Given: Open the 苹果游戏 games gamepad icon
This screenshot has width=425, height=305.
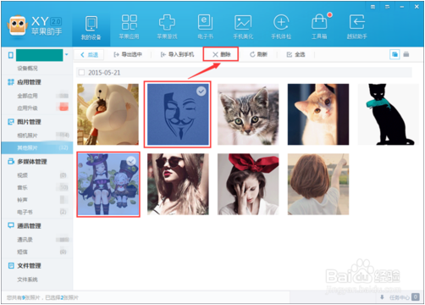Looking at the screenshot, I should point(167,22).
